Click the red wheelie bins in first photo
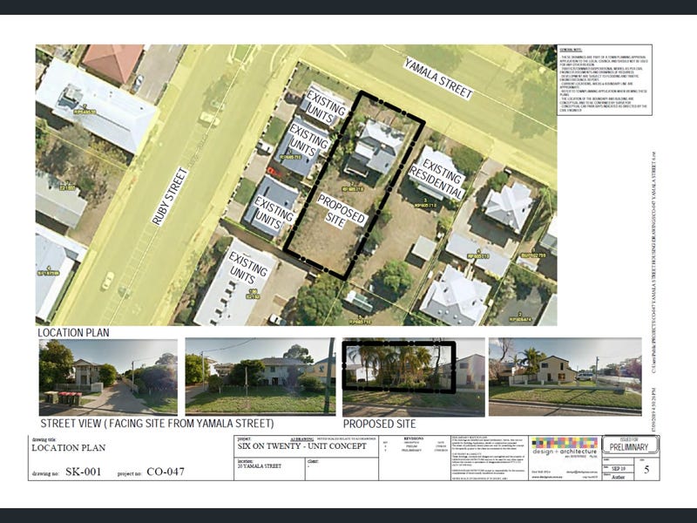 64,397
